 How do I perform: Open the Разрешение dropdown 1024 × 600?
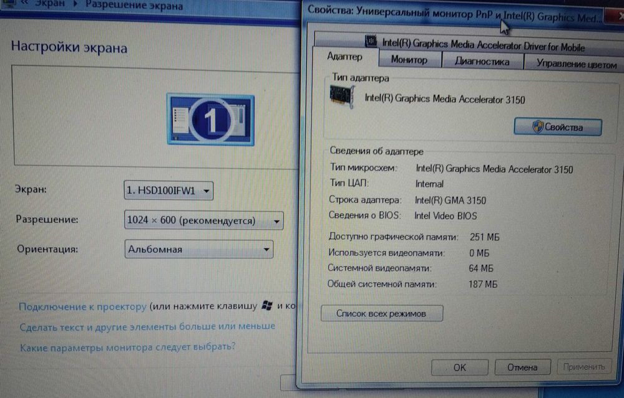click(204, 220)
